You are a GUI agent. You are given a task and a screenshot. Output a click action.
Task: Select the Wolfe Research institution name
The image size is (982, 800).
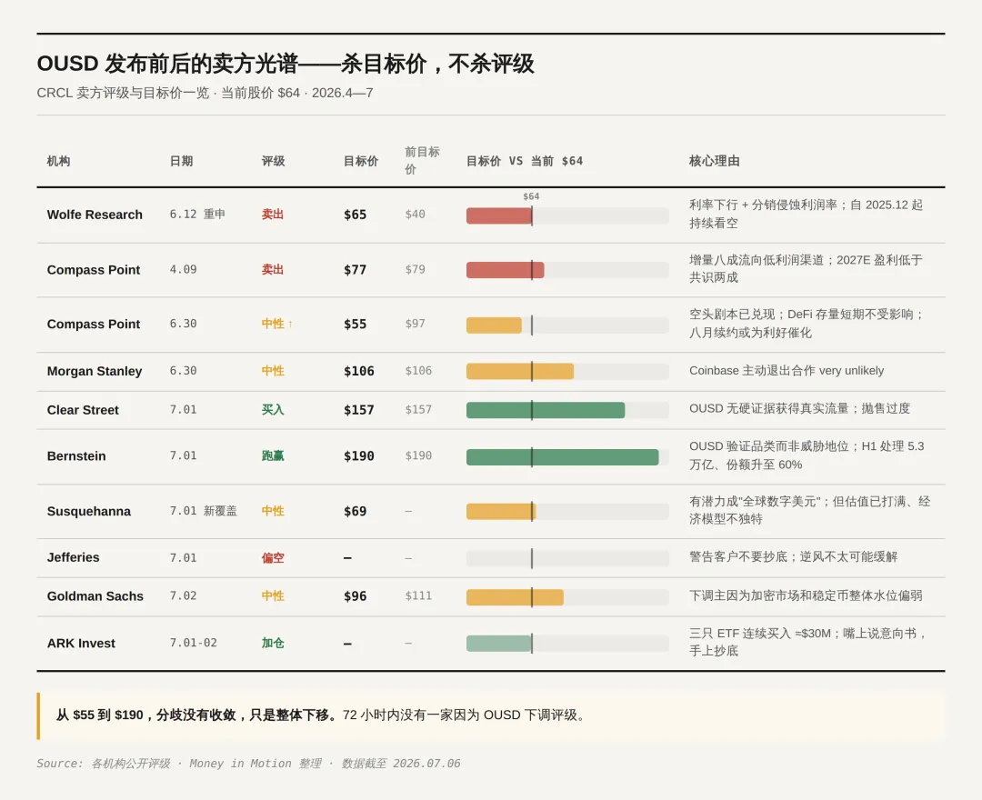click(95, 215)
